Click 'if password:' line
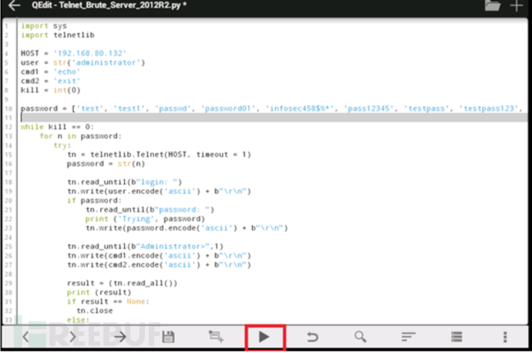The width and height of the screenshot is (532, 353). click(94, 201)
